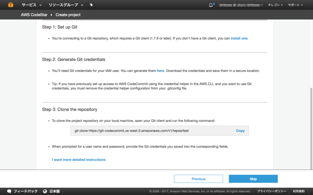
Task: Open the notifications bell icon
Action: pyautogui.click(x=211, y=5)
